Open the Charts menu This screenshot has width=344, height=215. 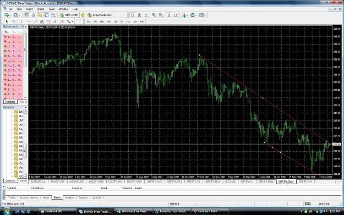[40, 9]
